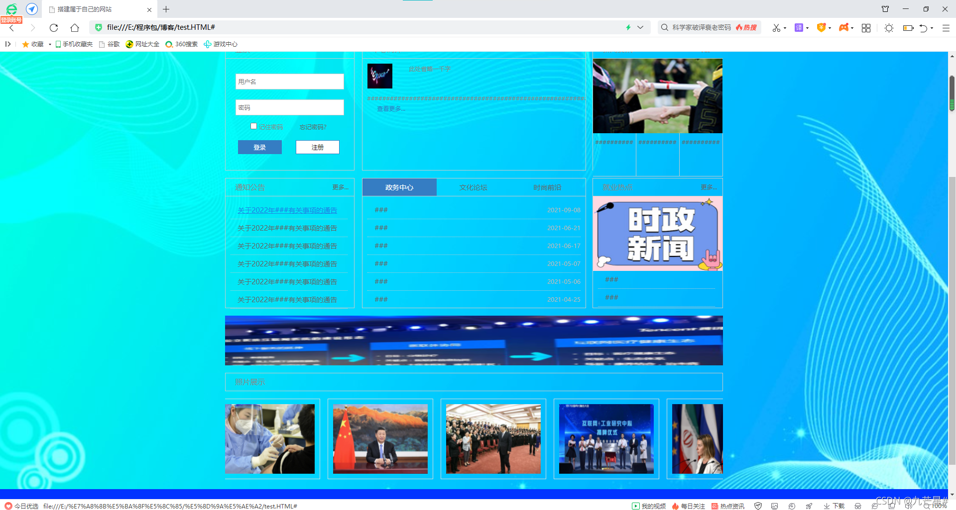Click 更多... in 就业热点 panel
Viewport: 956px width, 510px height.
click(x=709, y=187)
